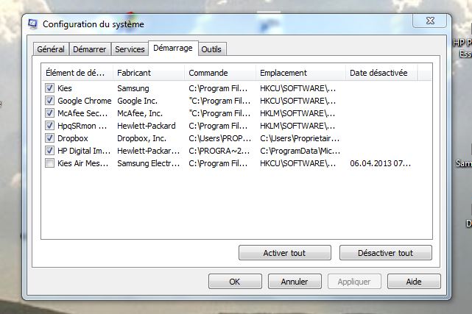The width and height of the screenshot is (472, 314).
Task: Toggle the Dropbox startup checkbox
Action: pyautogui.click(x=49, y=138)
